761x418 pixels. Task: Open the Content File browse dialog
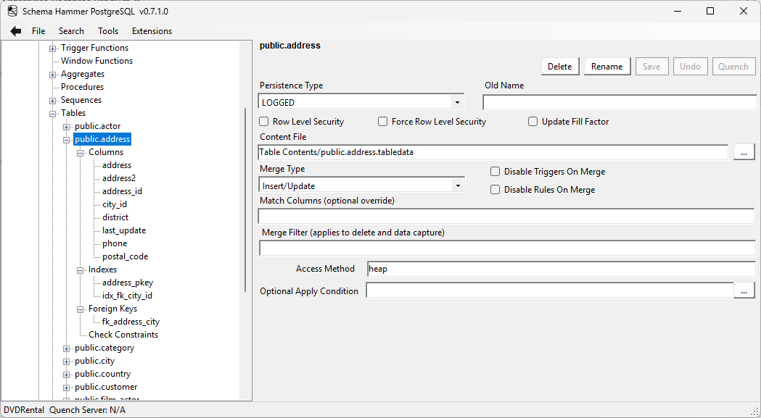[744, 151]
